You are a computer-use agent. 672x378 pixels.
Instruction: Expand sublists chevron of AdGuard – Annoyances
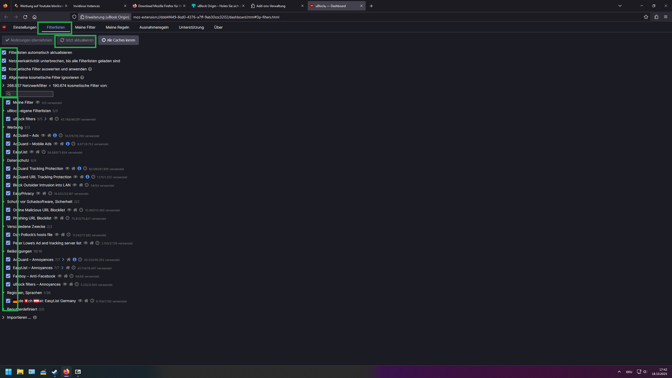pyautogui.click(x=63, y=260)
